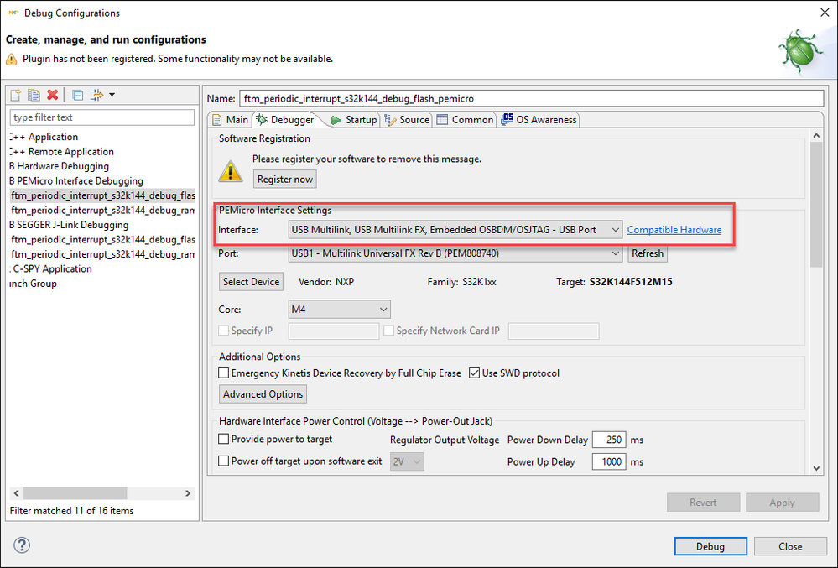The width and height of the screenshot is (838, 568).
Task: Click Power Up Delay field
Action: 609,461
